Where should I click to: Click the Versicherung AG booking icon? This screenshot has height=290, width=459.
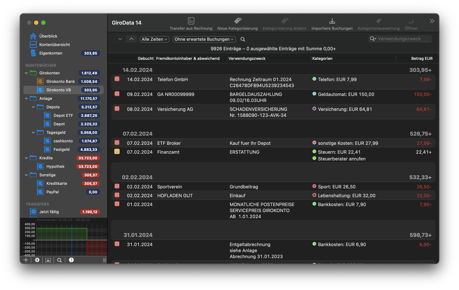click(x=117, y=109)
